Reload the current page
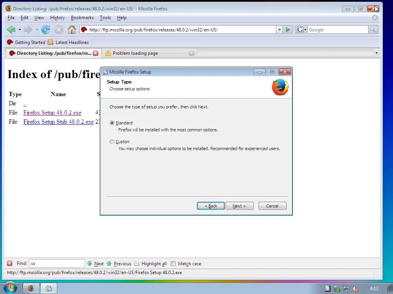The image size is (393, 294). [46, 30]
